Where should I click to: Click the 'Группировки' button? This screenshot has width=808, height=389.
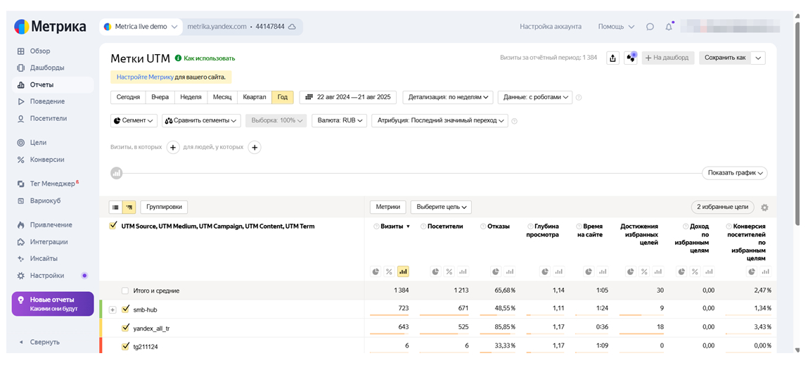(x=164, y=207)
